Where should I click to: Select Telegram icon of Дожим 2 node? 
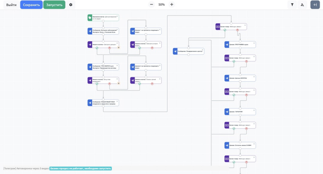[x=132, y=67]
